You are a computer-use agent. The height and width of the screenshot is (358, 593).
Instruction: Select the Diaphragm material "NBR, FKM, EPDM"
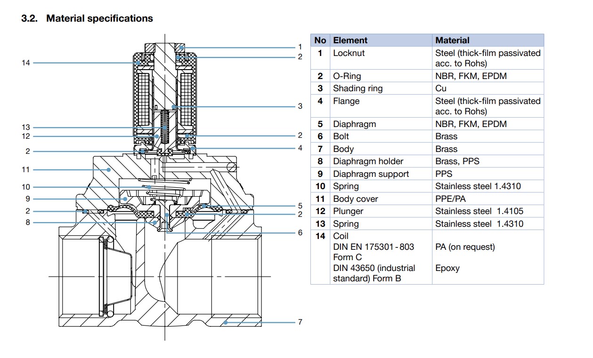point(471,124)
